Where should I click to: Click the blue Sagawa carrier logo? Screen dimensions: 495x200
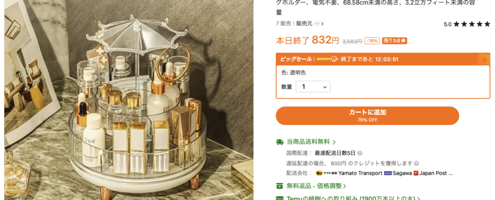[x=388, y=173]
